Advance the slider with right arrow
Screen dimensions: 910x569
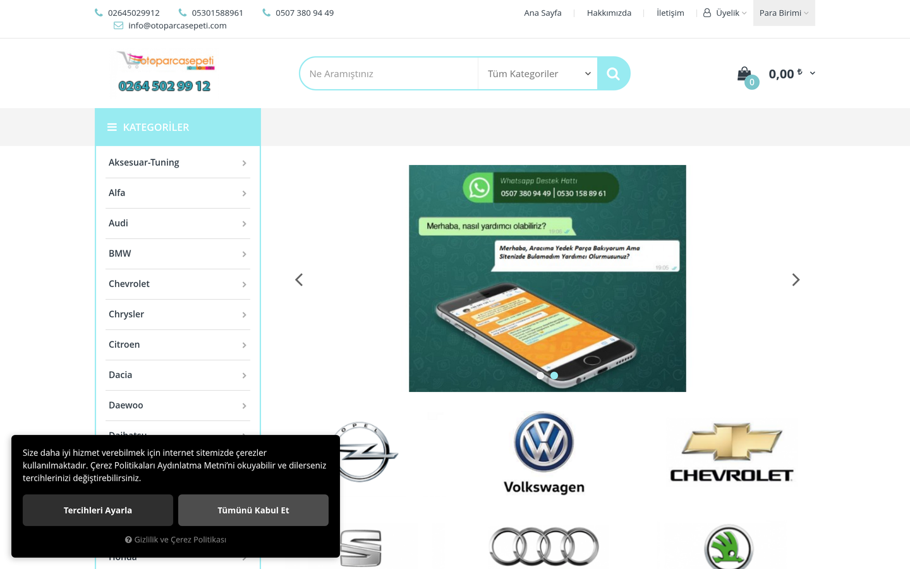pyautogui.click(x=796, y=279)
